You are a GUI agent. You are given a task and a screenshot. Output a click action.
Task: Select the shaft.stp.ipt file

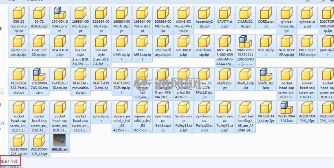point(225,79)
